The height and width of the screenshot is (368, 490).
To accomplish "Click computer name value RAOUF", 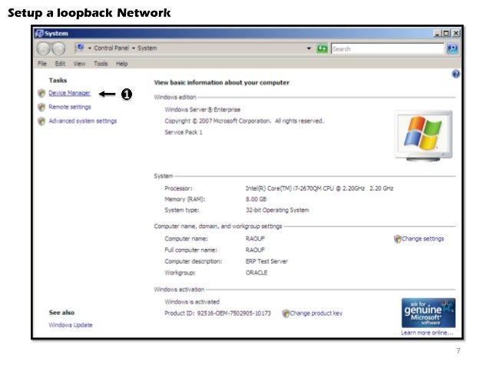I will (255, 239).
